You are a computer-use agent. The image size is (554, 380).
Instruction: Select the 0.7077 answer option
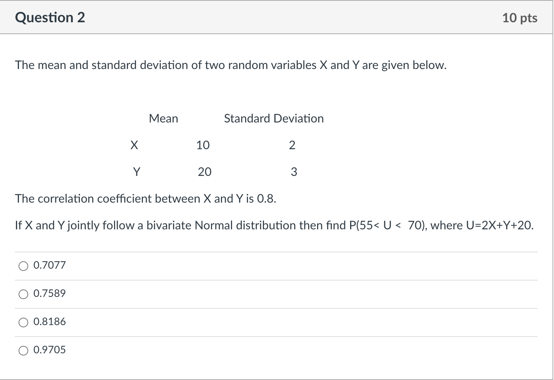pyautogui.click(x=23, y=266)
